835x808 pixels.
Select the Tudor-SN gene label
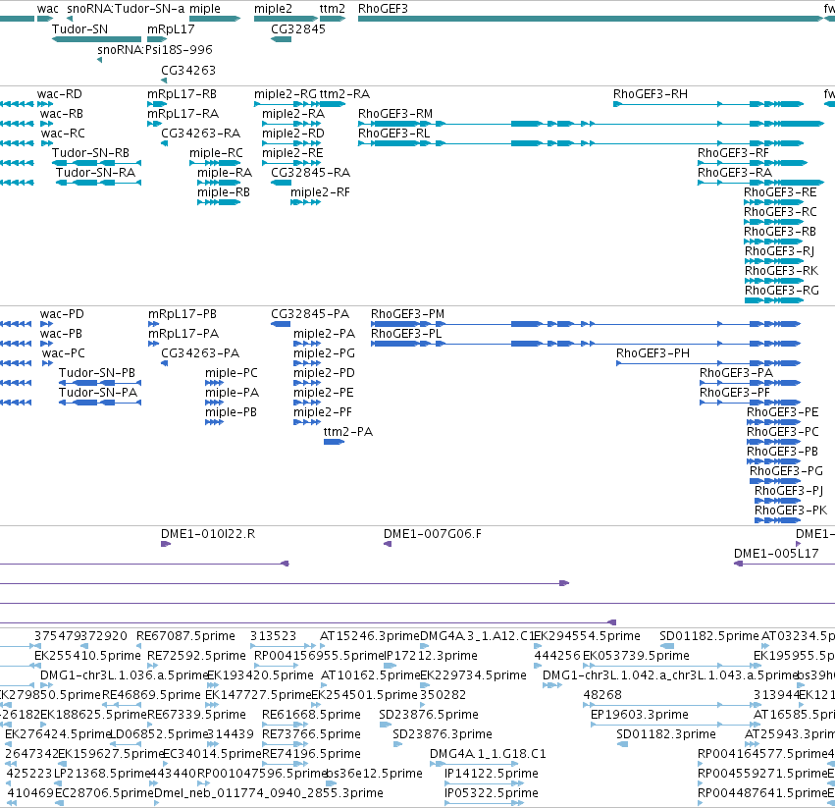[x=79, y=29]
